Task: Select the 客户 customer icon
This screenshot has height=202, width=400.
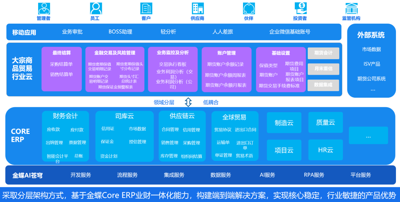Action: pyautogui.click(x=146, y=8)
